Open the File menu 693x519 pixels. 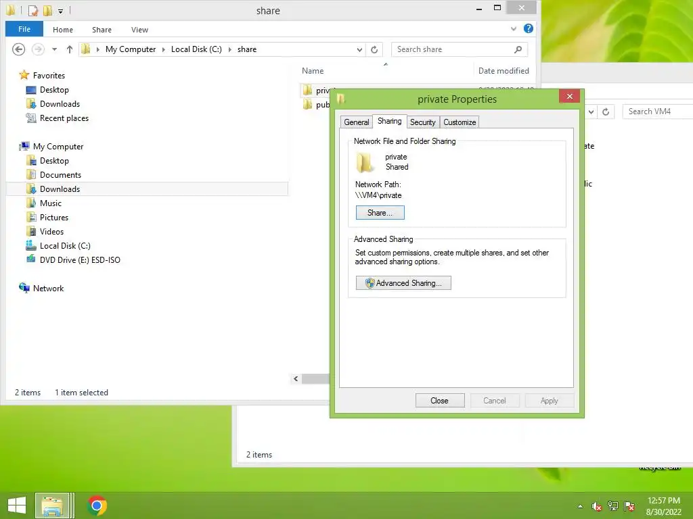[x=24, y=29]
